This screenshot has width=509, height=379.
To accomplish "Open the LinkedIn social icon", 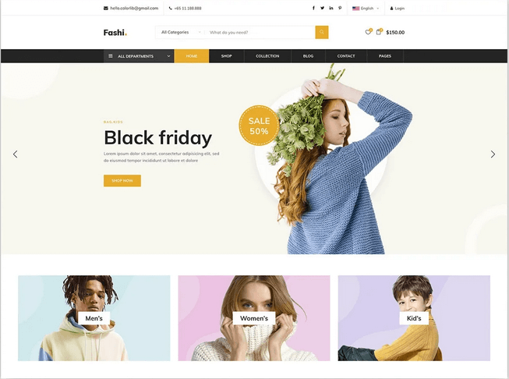I will (x=331, y=8).
